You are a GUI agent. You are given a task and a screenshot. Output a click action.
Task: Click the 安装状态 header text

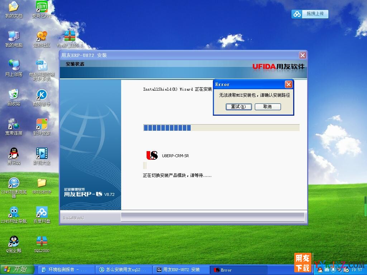(75, 64)
